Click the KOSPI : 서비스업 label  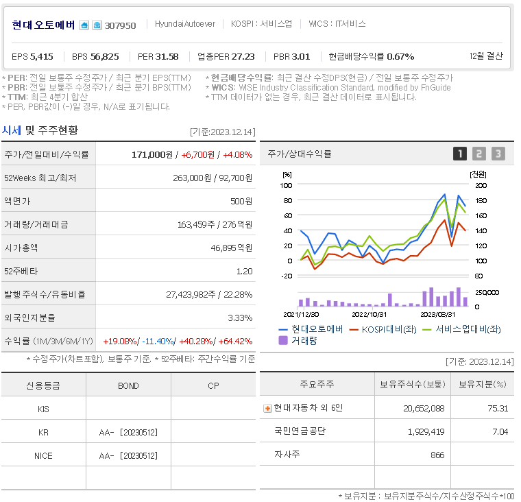pos(261,23)
